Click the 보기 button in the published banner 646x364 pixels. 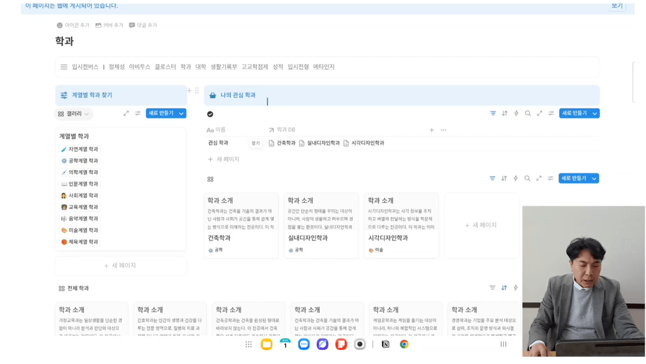point(617,6)
